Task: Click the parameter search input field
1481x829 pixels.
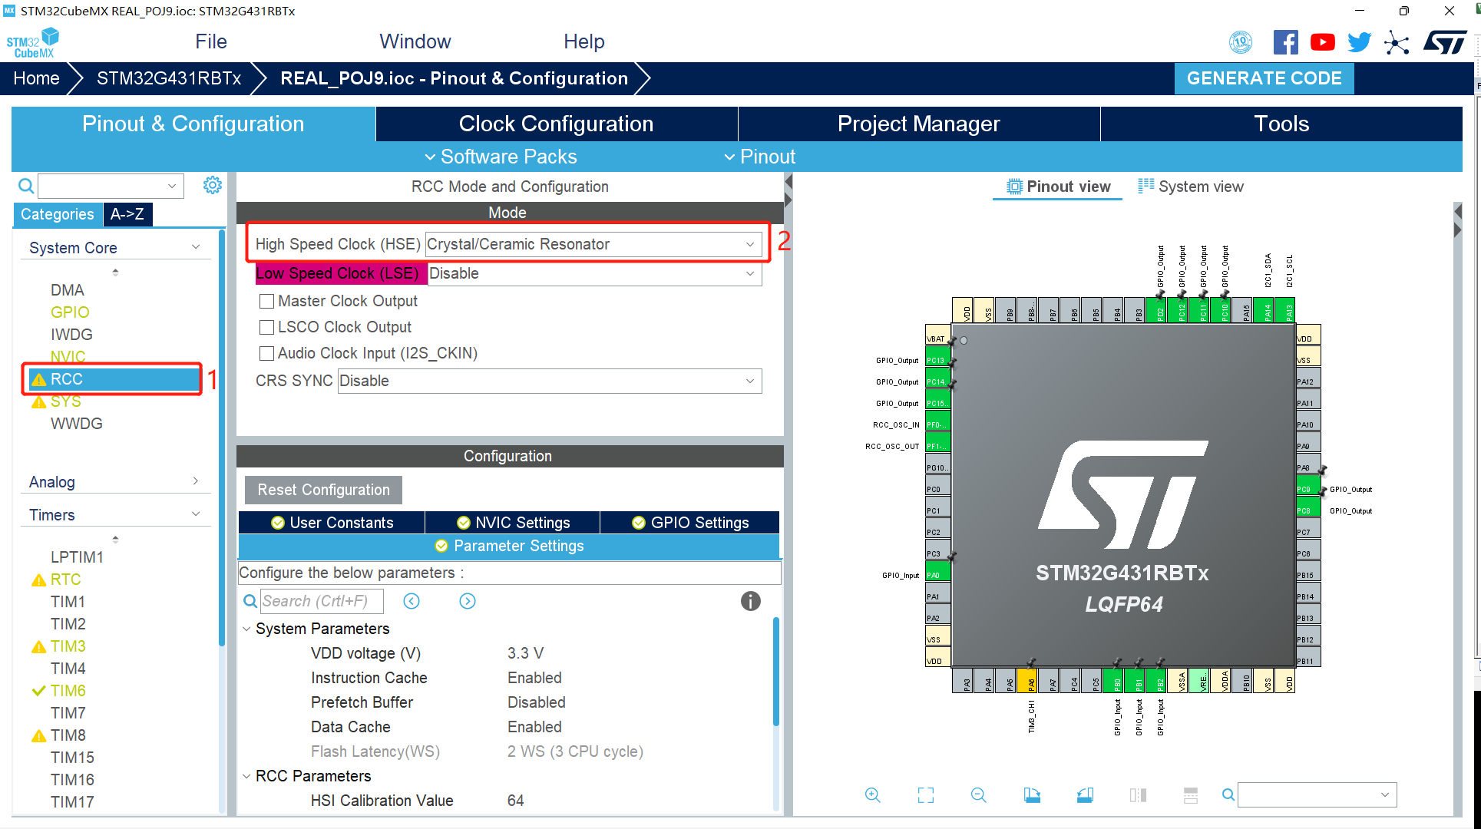Action: (x=321, y=601)
